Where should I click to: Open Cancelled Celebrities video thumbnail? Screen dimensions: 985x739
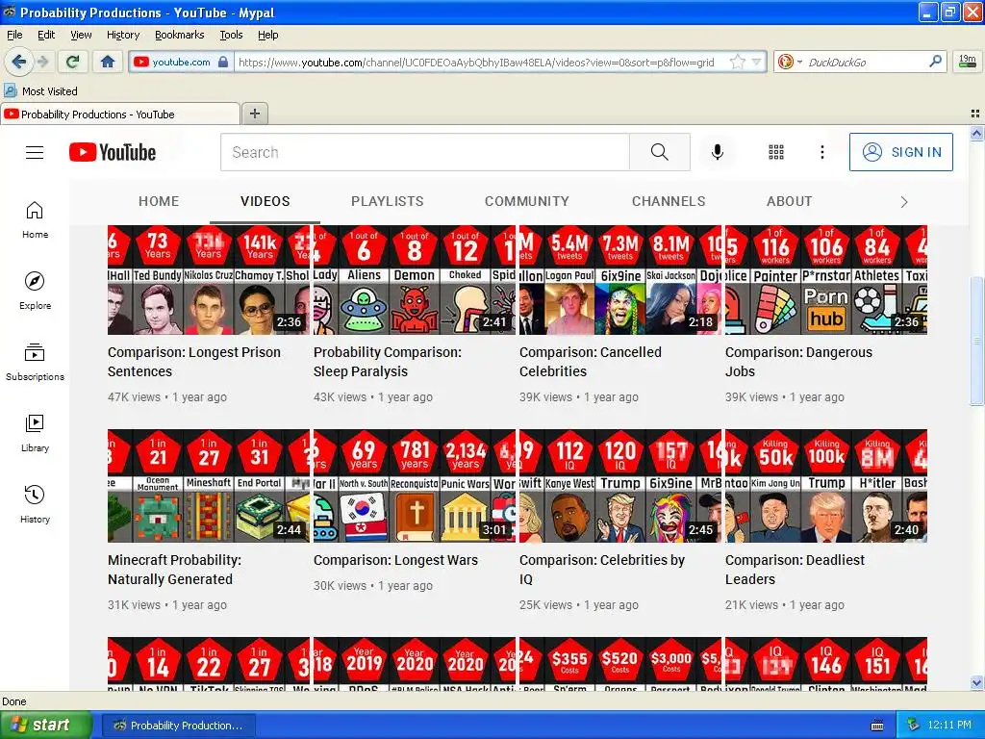(620, 280)
